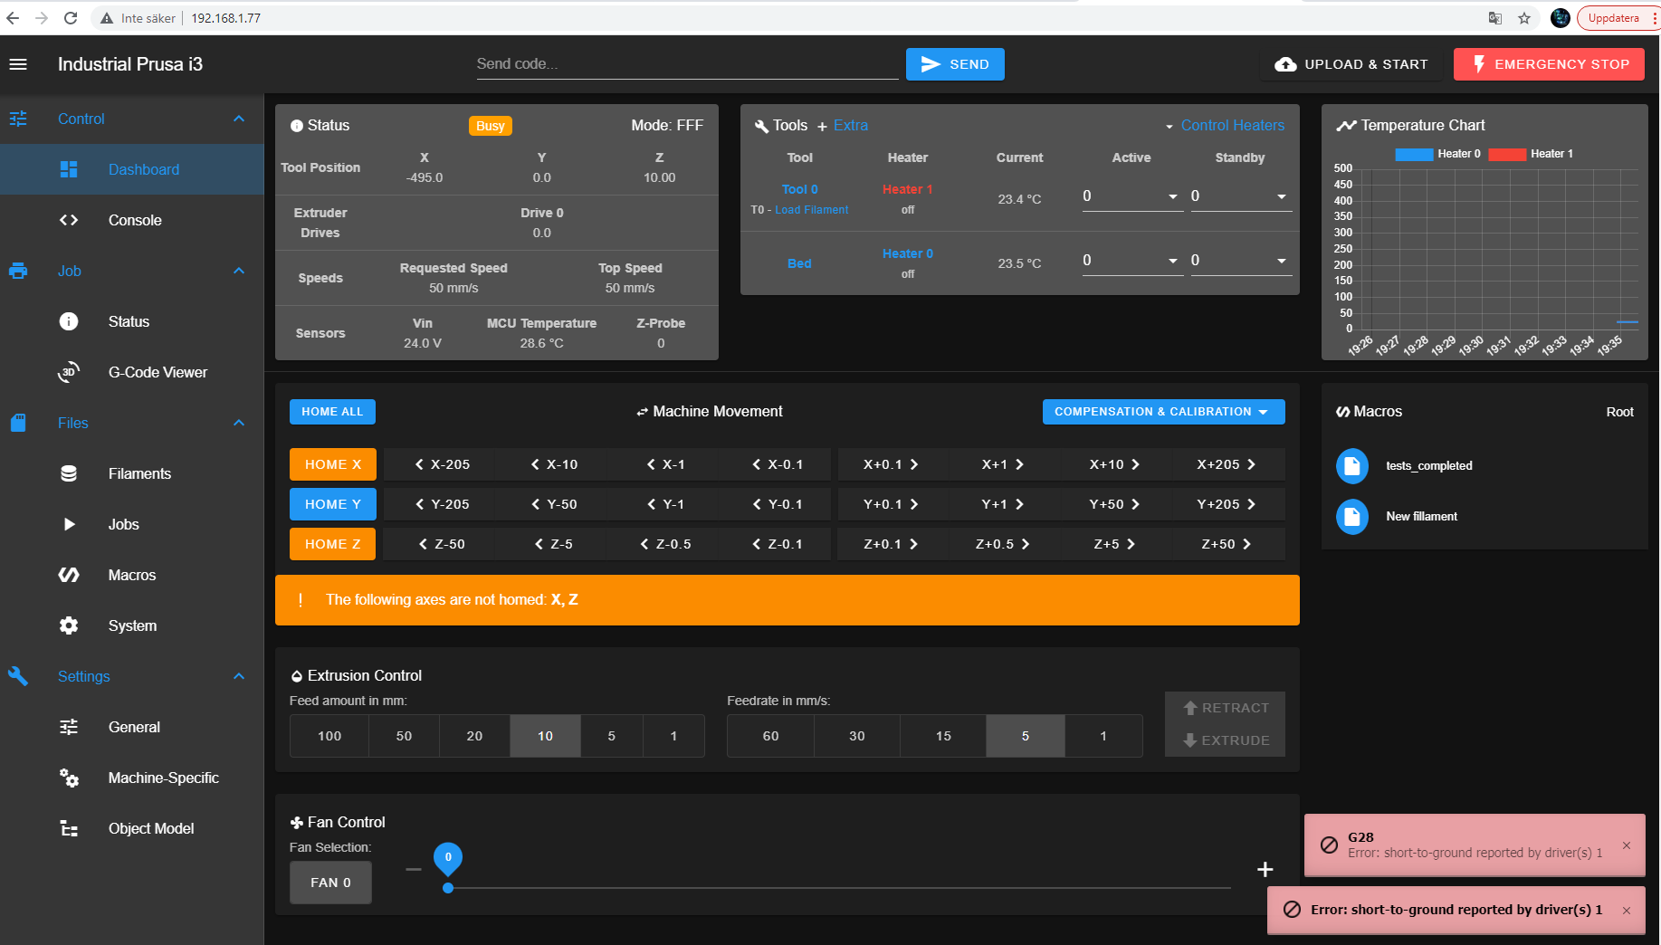Increase fan speed with plus icon
Screen dimensions: 1661x945
click(1265, 870)
